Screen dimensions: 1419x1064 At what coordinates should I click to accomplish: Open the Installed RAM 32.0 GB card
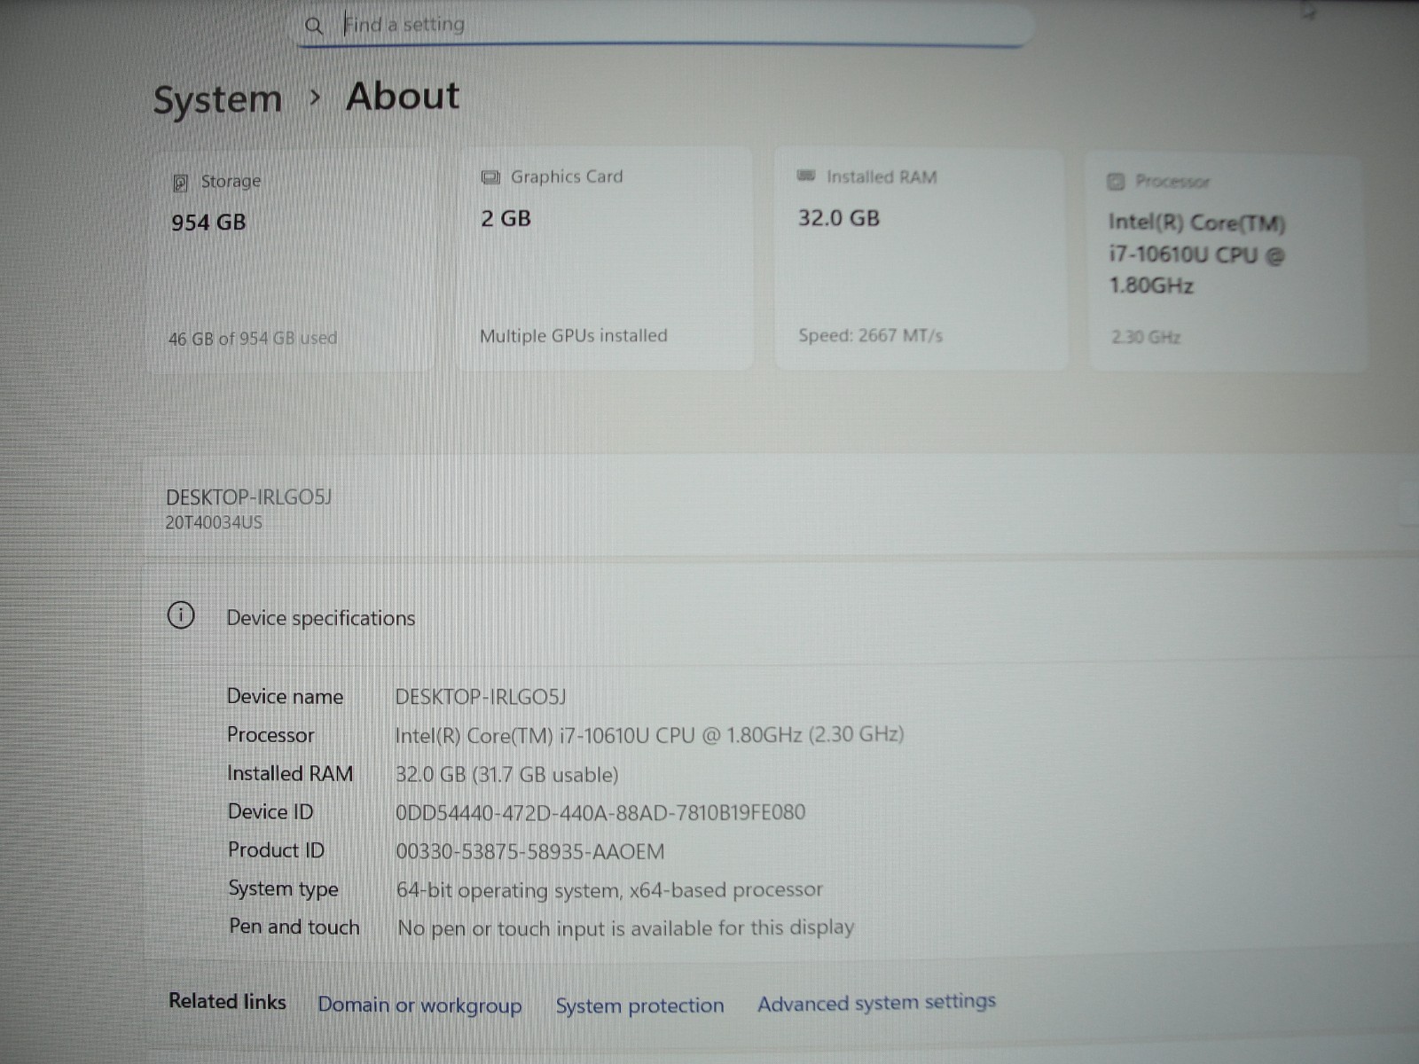pyautogui.click(x=920, y=259)
